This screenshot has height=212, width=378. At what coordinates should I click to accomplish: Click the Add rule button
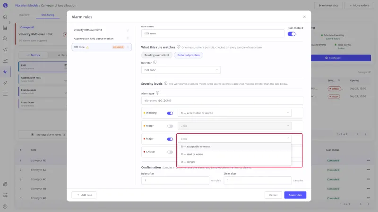pos(84,195)
